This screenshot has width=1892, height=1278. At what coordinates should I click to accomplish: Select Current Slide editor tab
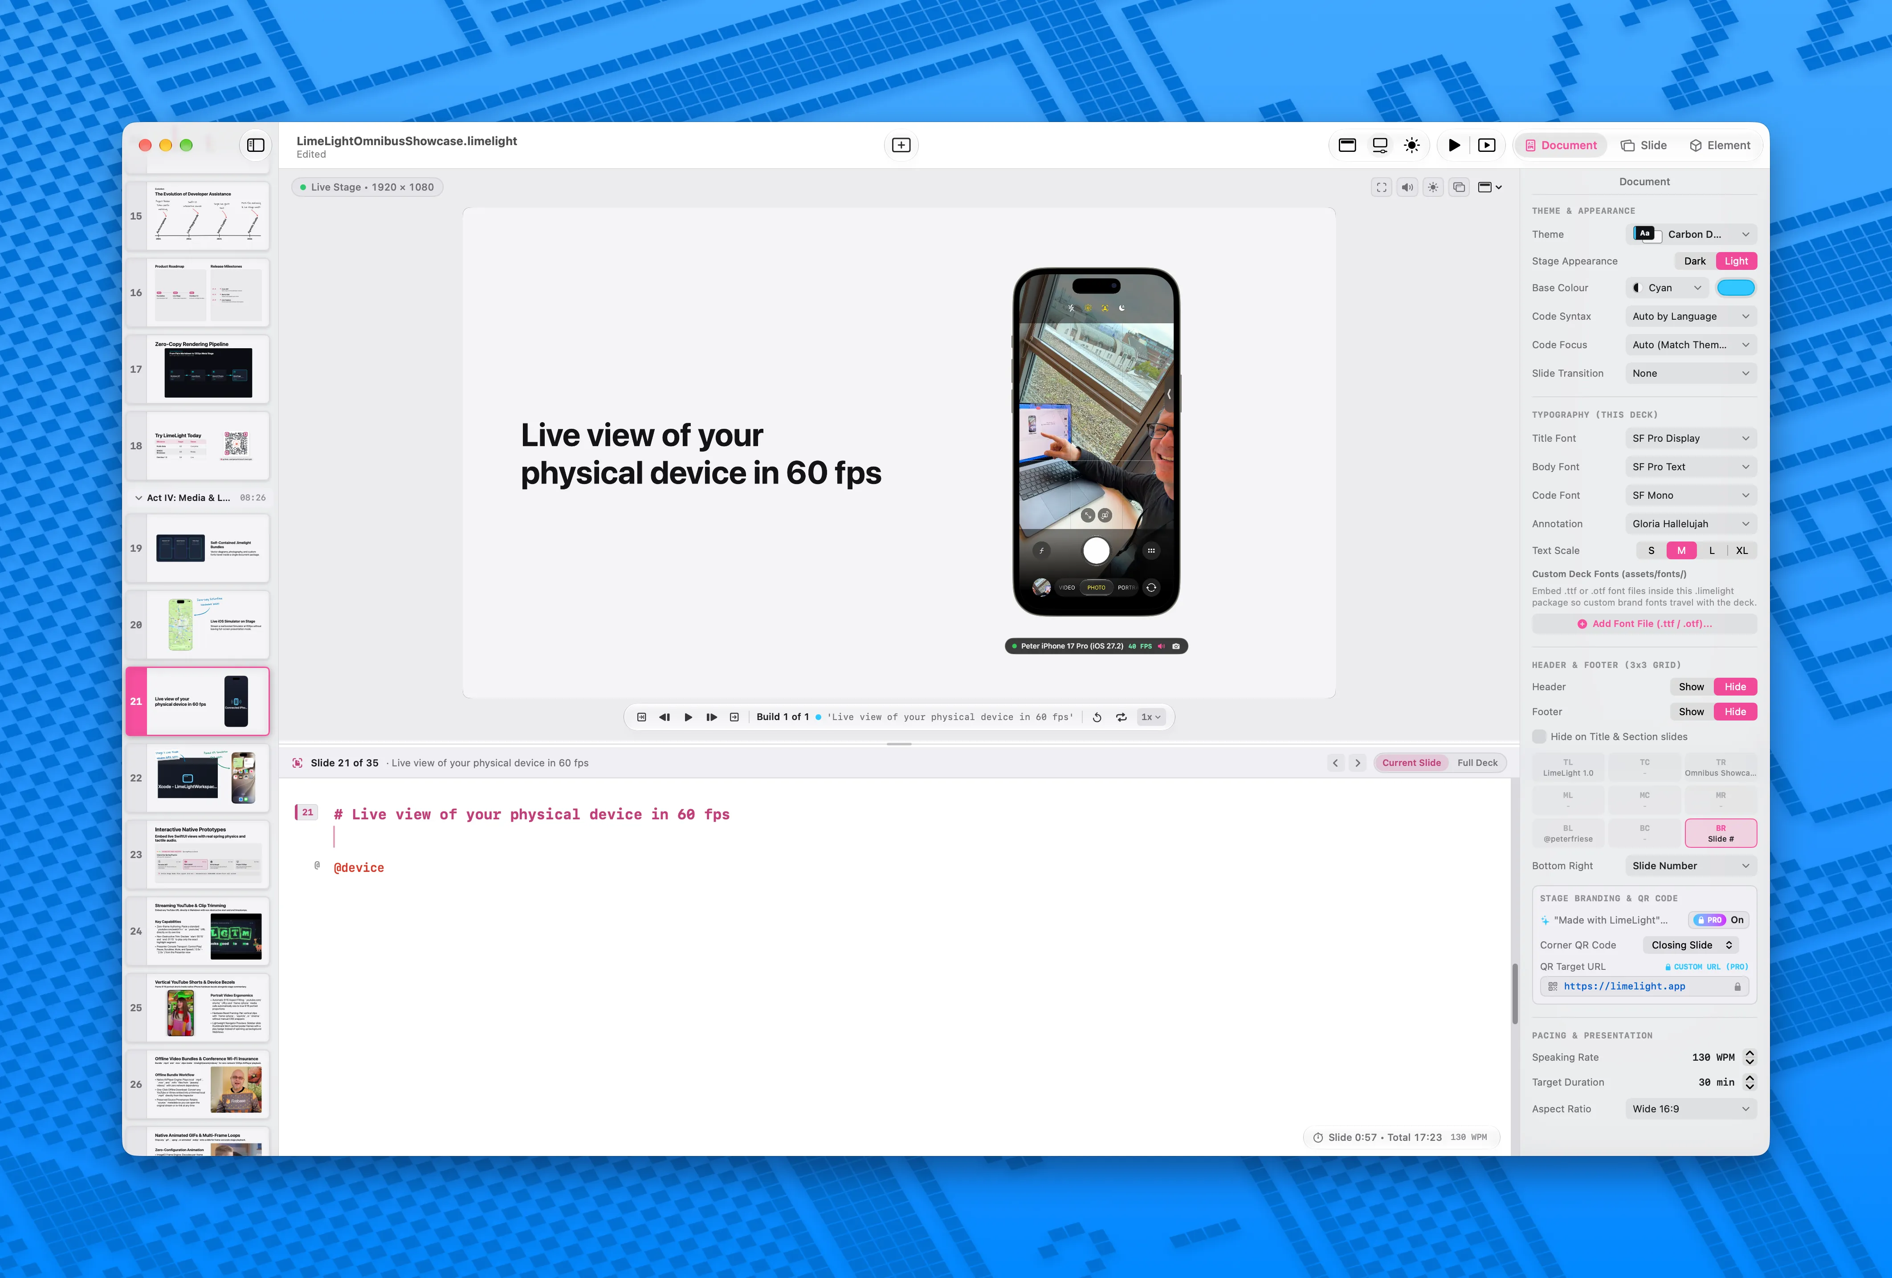[x=1411, y=763]
